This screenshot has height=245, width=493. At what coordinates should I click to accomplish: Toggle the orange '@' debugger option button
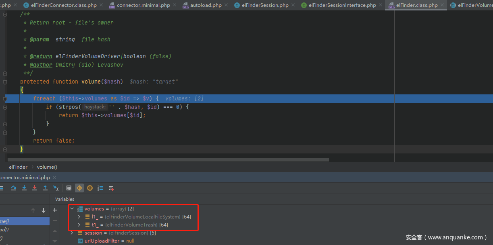click(90, 188)
